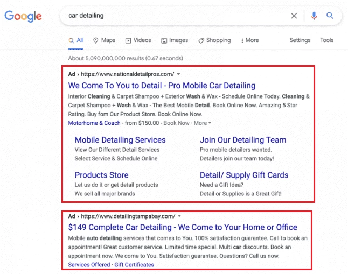
Task: Start voice search with the microphone icon
Action: coord(314,16)
